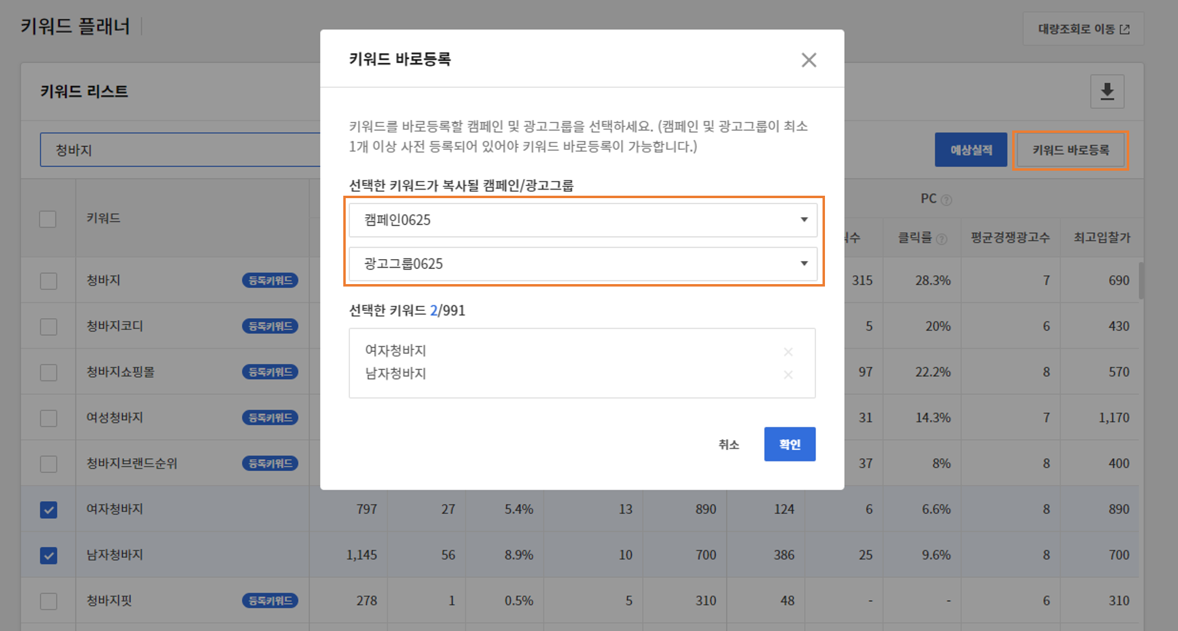The width and height of the screenshot is (1178, 631).
Task: Click the external link icon in 대량조회로 이동
Action: click(1125, 29)
